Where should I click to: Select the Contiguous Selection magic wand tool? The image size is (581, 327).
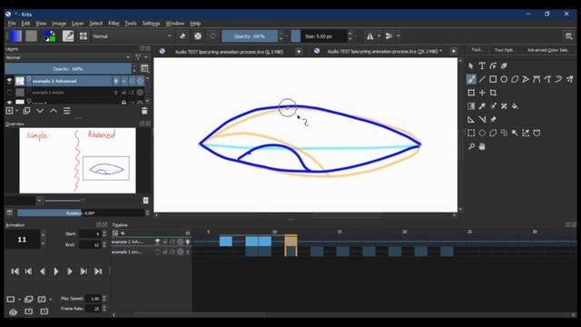click(x=515, y=133)
